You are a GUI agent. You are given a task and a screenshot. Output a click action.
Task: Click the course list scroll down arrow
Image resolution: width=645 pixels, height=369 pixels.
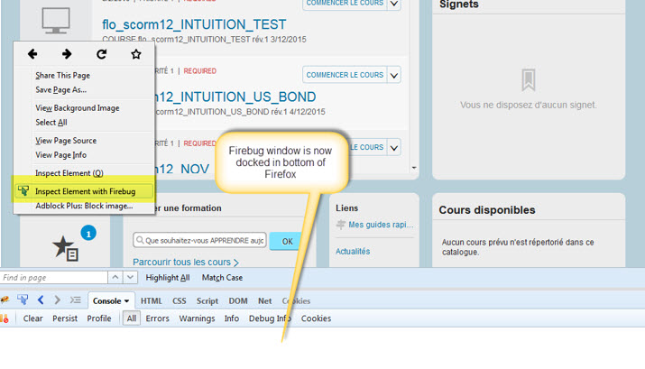point(414,168)
